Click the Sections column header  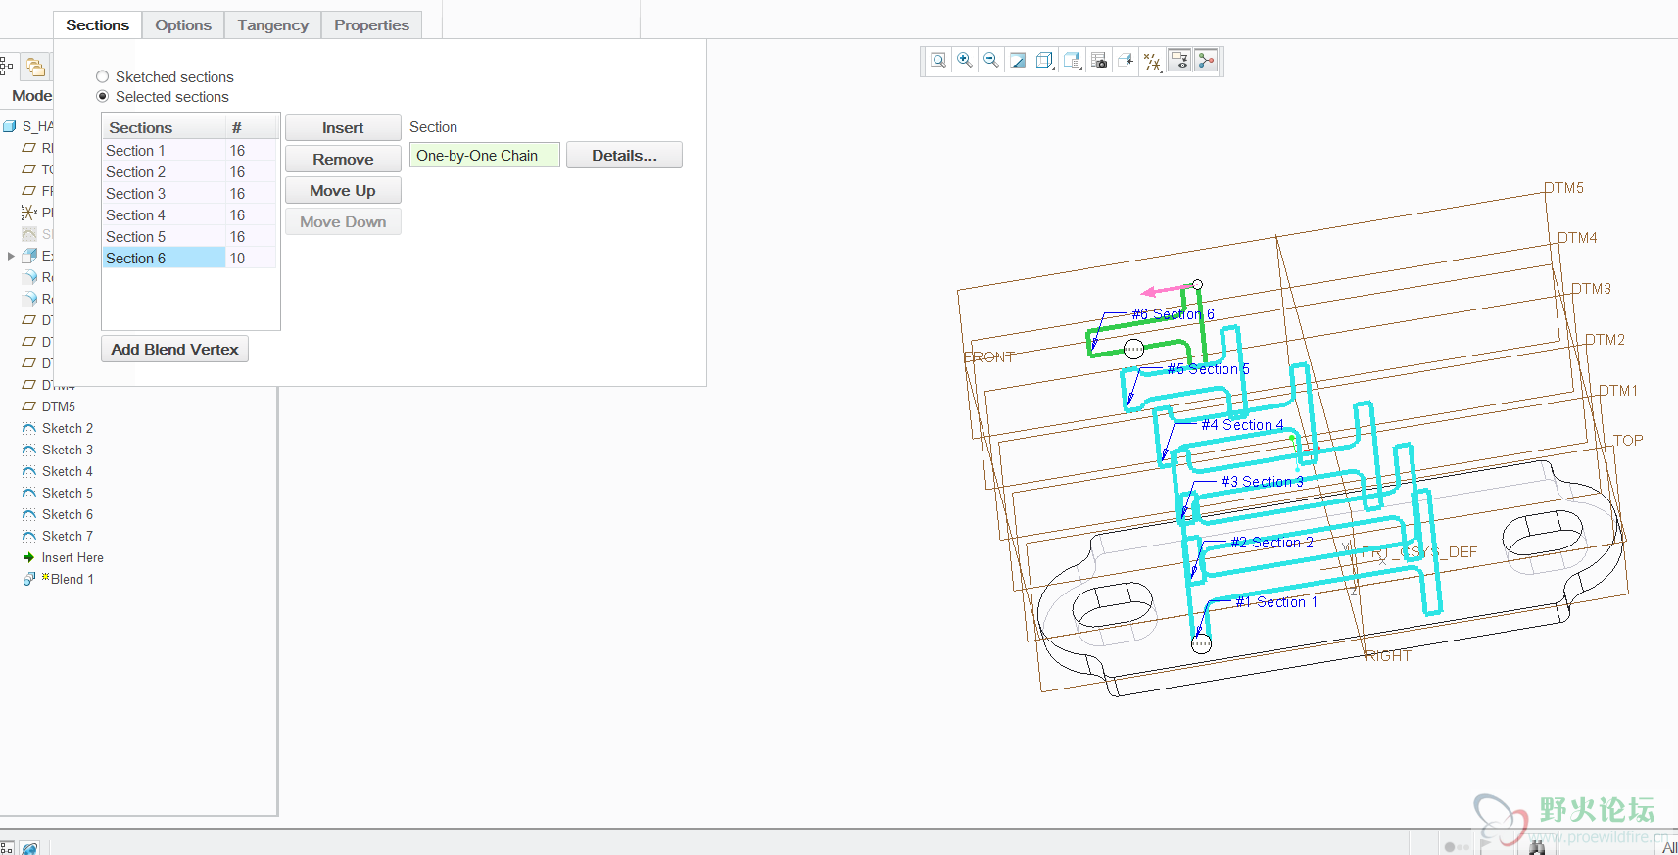(164, 127)
